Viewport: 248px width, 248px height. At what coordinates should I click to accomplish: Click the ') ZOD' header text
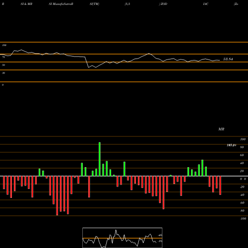click(163, 4)
